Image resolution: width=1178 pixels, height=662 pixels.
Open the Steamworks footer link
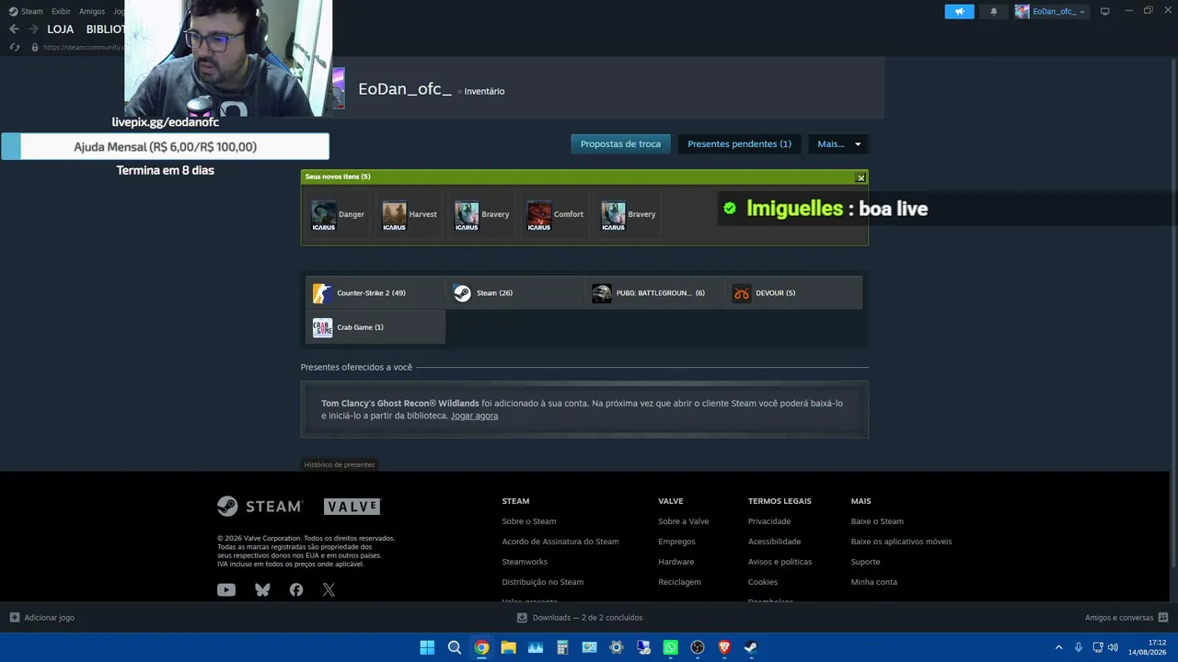525,562
